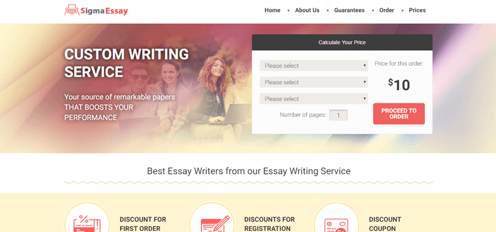Expand the second Please select dropdown
The image size is (496, 232).
pos(314,82)
